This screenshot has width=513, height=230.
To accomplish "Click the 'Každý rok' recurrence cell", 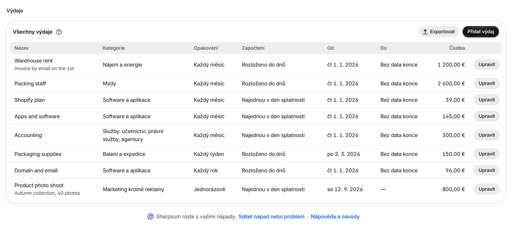I will [206, 170].
